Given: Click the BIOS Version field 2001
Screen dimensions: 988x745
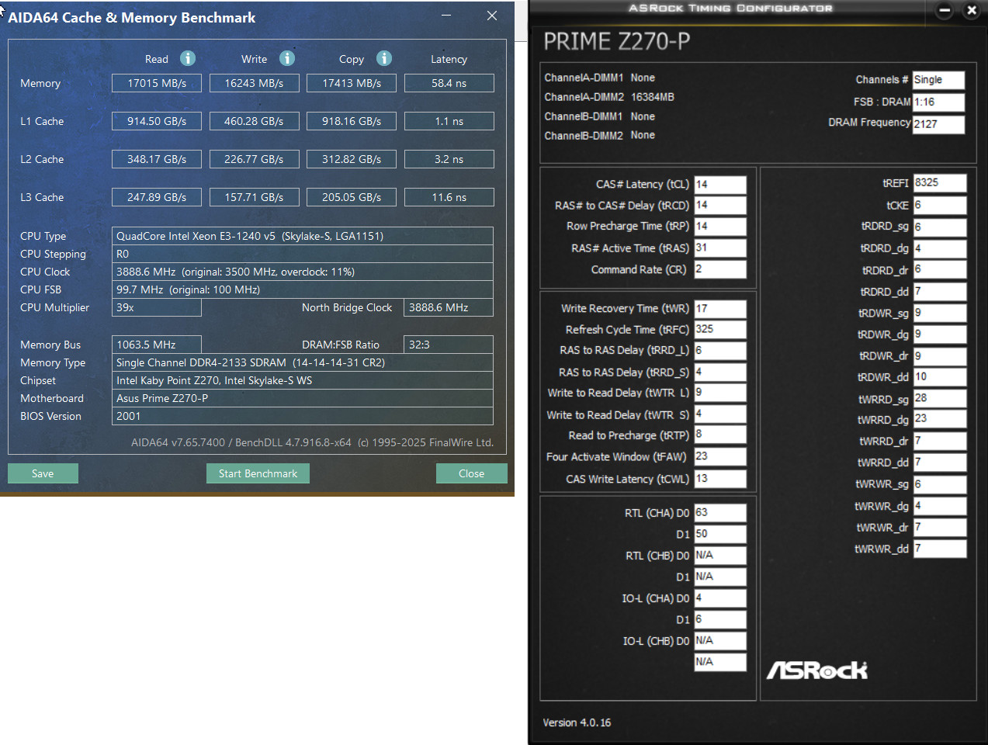Looking at the screenshot, I should point(303,416).
